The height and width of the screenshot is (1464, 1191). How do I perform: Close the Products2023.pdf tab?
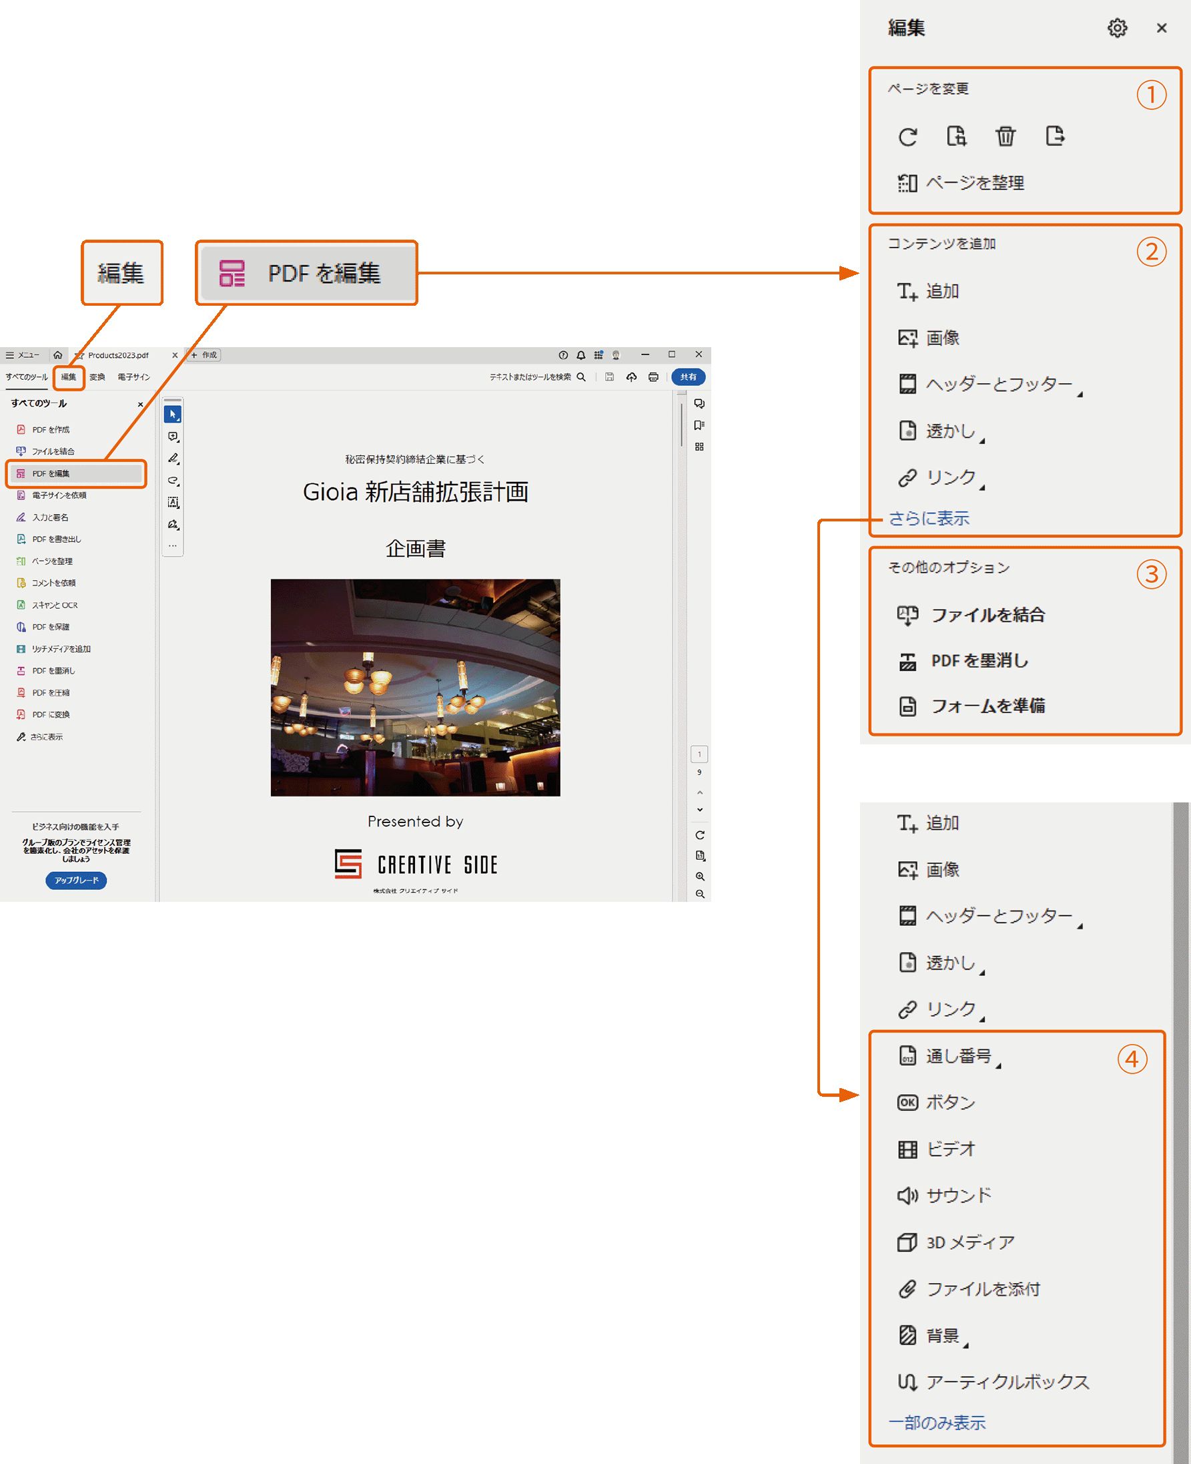(x=175, y=355)
